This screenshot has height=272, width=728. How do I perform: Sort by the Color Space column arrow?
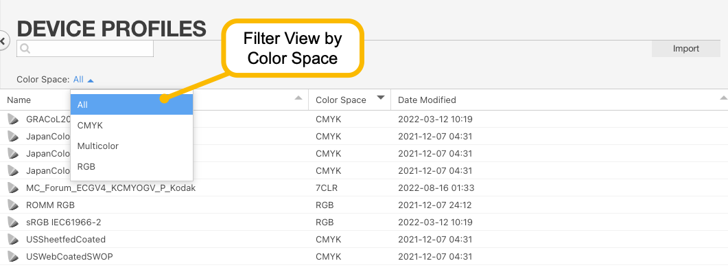[381, 98]
